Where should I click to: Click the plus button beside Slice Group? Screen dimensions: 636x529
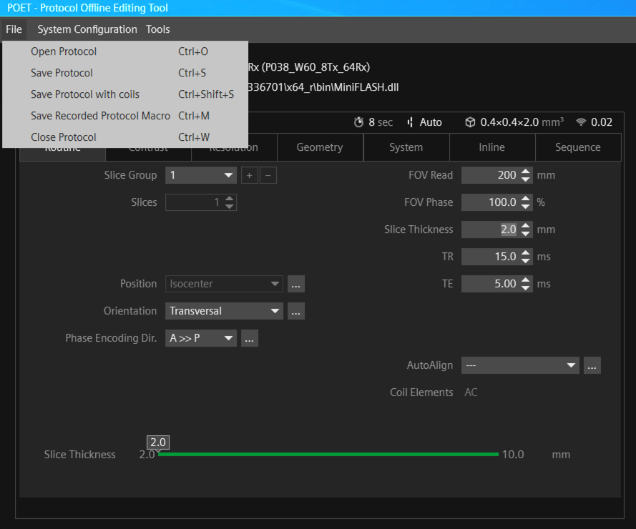249,175
